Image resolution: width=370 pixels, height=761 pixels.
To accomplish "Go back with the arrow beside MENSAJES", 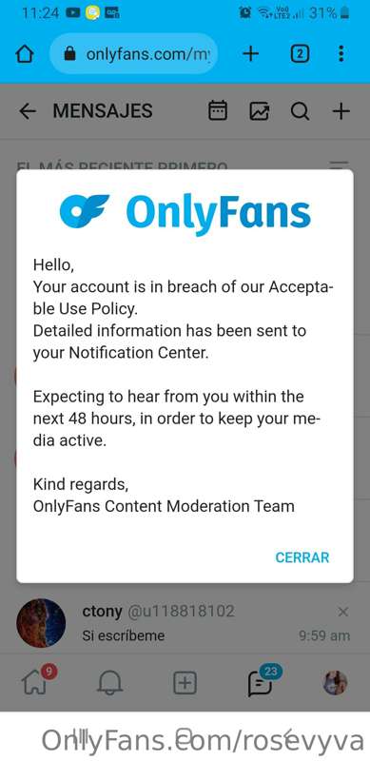I will tap(28, 111).
